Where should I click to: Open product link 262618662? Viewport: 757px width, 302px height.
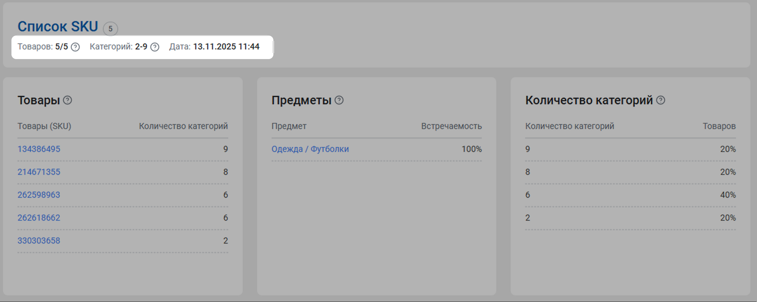tap(39, 218)
